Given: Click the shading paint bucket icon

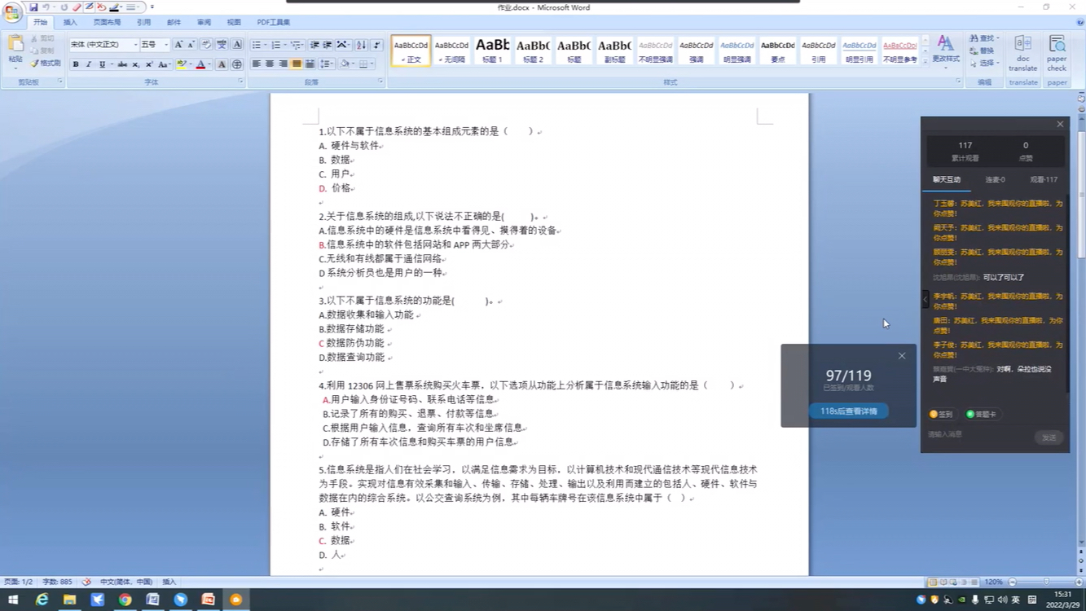Looking at the screenshot, I should click(345, 64).
